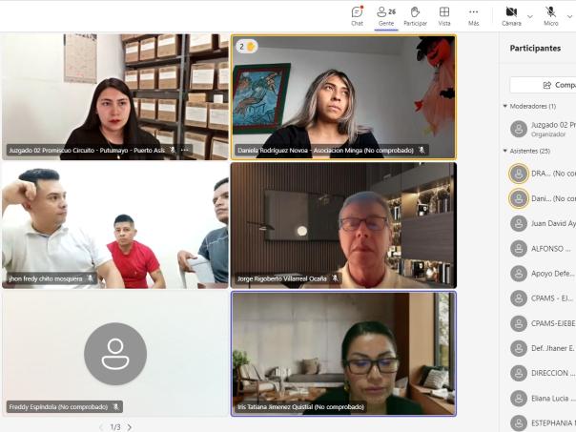Click the Juzgado 02 organizer avatar
576x432 pixels.
(519, 129)
